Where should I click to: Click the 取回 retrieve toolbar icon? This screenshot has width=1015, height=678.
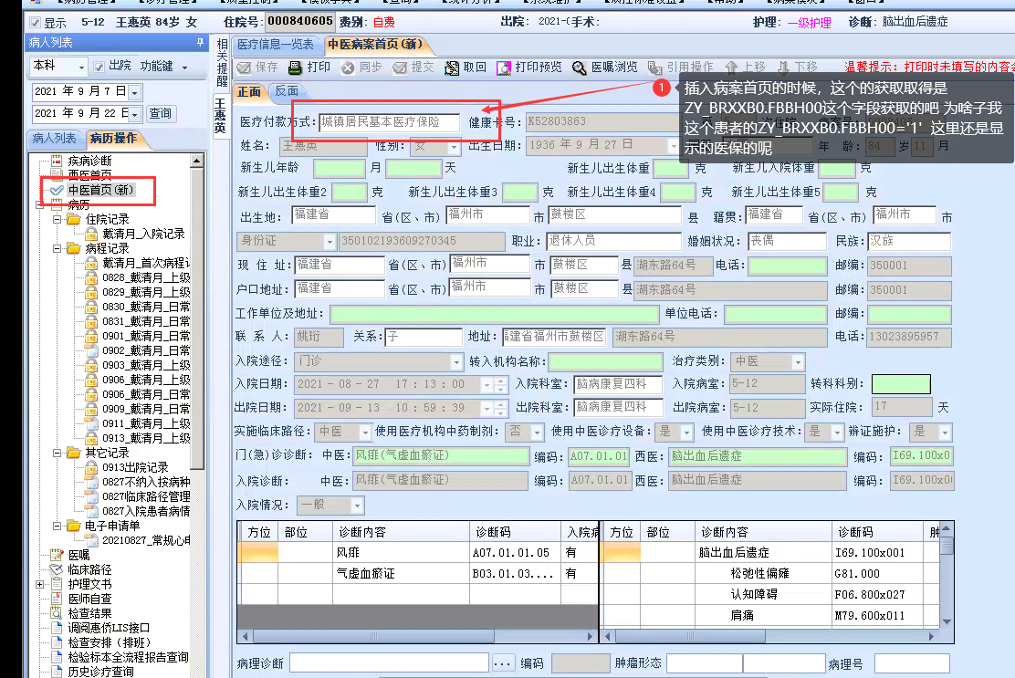point(452,68)
